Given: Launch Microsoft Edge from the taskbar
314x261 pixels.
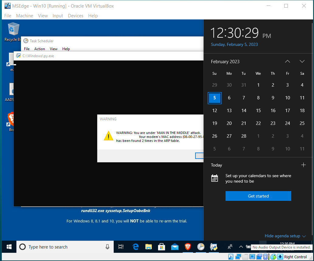Looking at the screenshot, I should [135, 247].
